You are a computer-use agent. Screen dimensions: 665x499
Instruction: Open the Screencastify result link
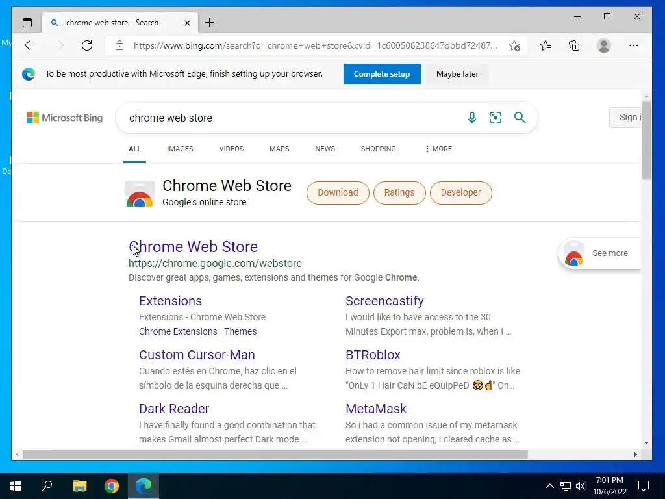click(x=384, y=301)
